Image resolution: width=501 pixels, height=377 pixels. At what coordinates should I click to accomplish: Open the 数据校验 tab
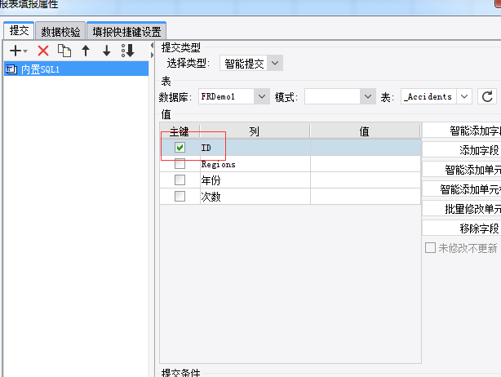click(60, 32)
